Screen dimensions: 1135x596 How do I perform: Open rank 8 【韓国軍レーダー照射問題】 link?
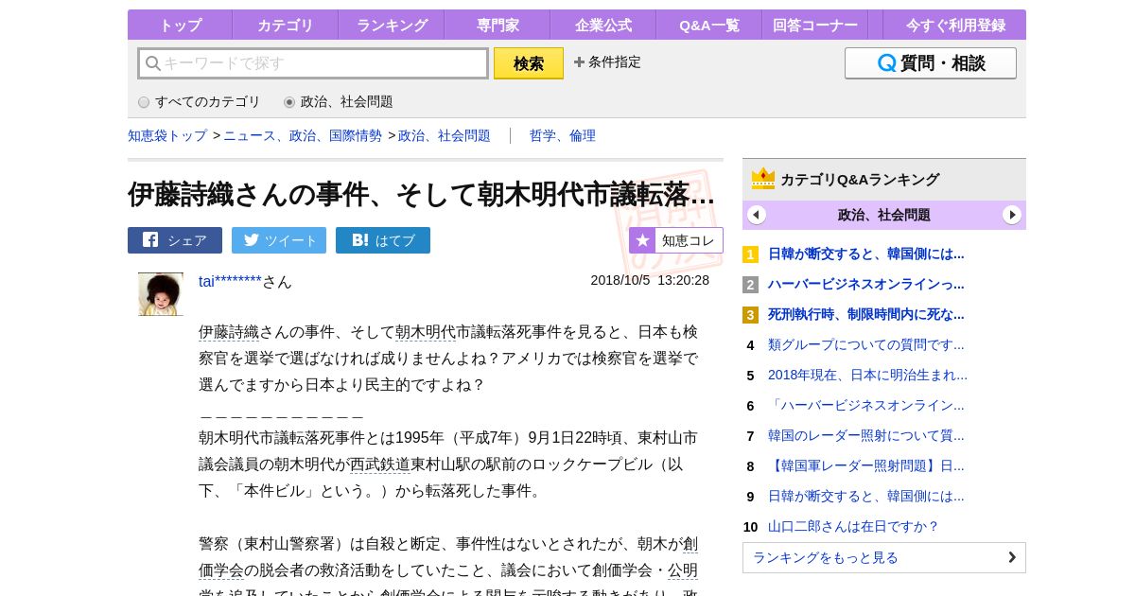pyautogui.click(x=866, y=465)
